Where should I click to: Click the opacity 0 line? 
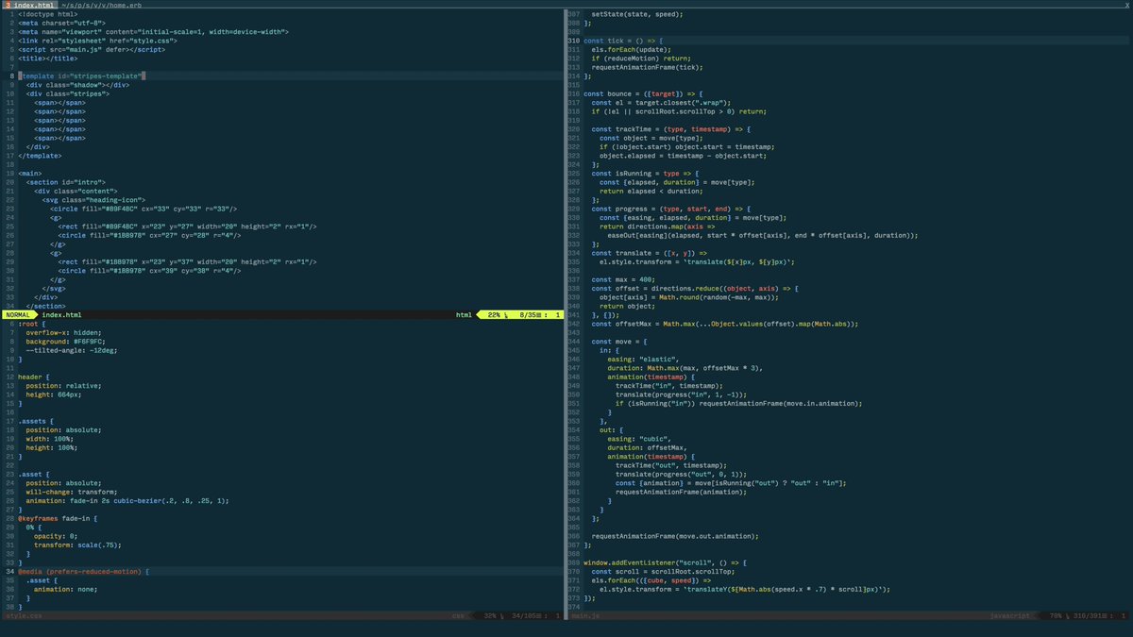[56, 536]
